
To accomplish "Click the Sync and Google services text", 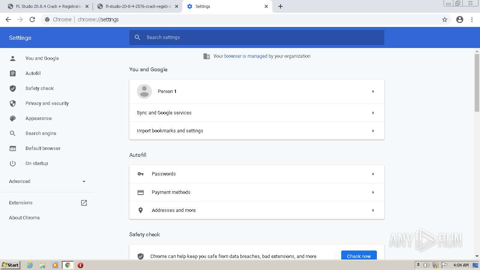I will click(x=164, y=113).
